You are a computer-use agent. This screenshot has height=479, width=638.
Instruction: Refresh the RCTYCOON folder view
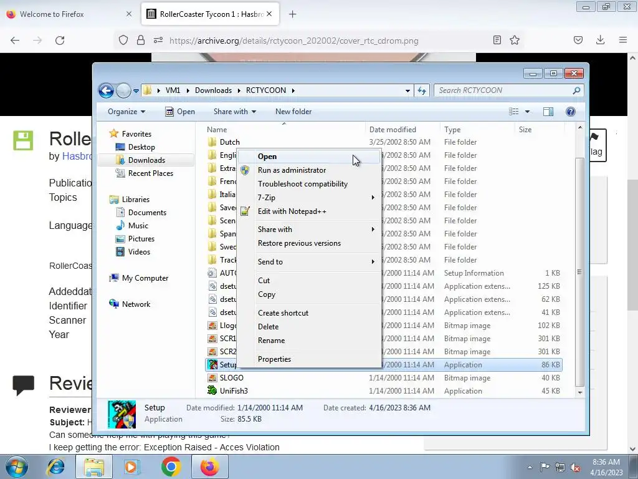tap(422, 90)
